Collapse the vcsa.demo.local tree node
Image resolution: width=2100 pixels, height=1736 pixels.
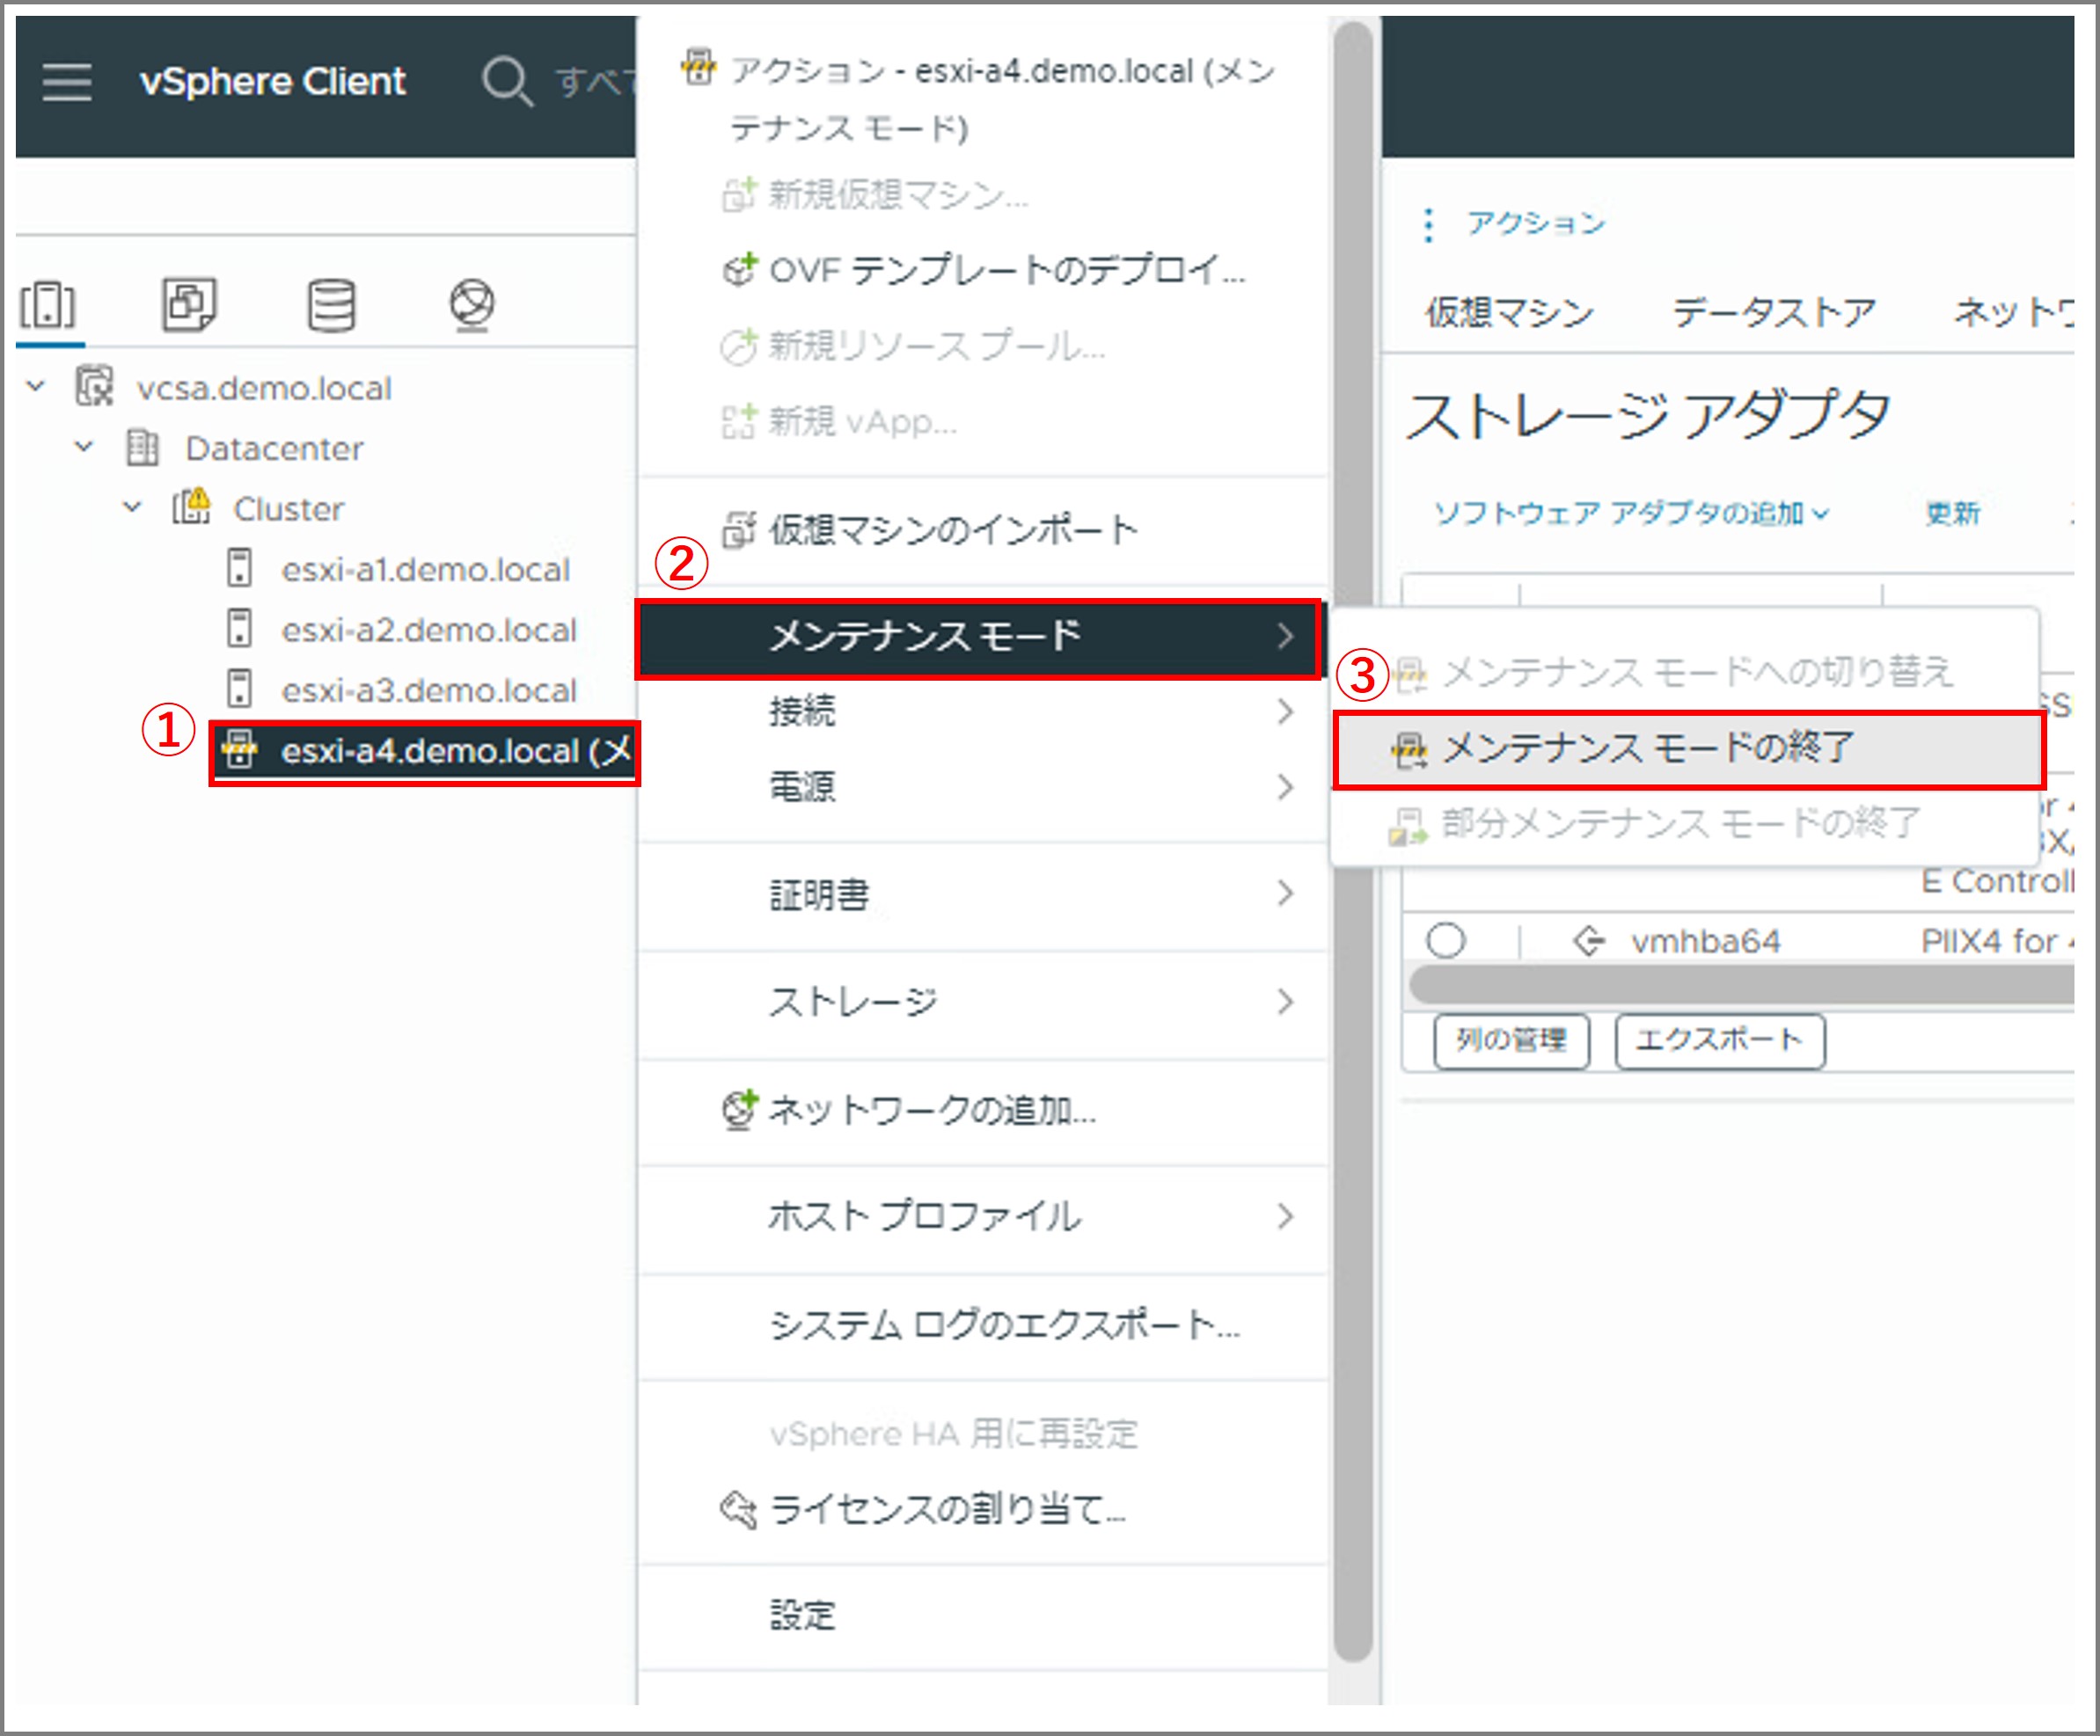point(36,386)
